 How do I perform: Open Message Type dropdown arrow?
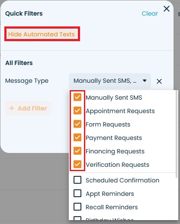[145, 81]
